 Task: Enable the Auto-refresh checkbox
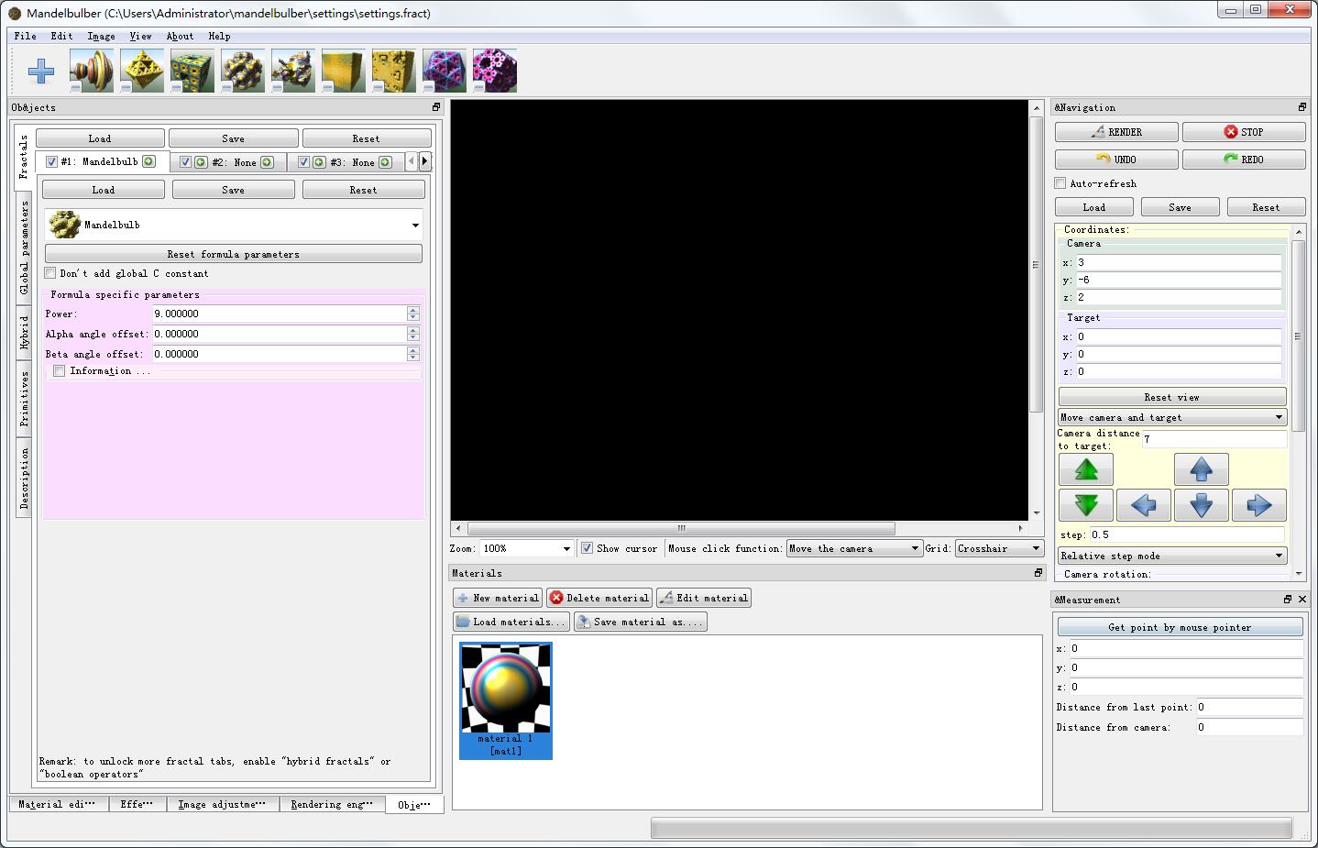(x=1060, y=183)
